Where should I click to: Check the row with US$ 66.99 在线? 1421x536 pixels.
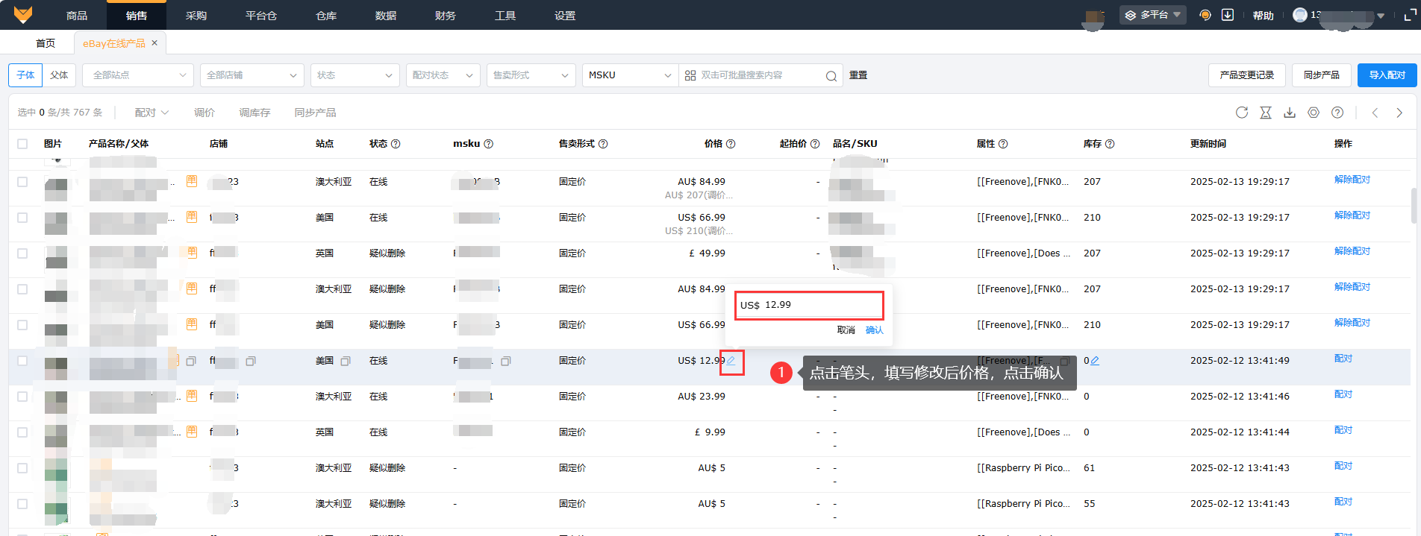pos(22,218)
